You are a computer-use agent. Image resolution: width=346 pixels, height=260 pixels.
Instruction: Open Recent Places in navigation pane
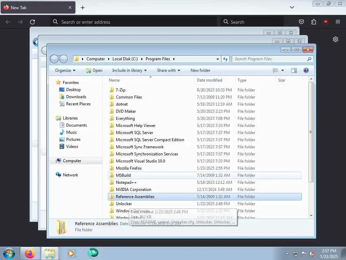click(78, 104)
